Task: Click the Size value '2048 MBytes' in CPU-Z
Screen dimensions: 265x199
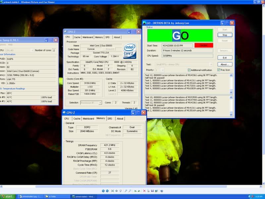Action: tap(87, 131)
